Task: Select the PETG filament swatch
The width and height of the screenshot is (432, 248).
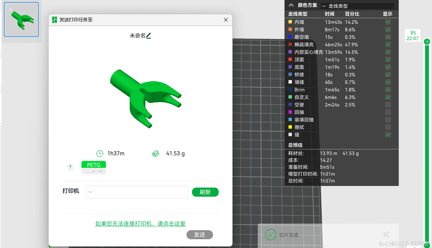Action: coord(93,165)
